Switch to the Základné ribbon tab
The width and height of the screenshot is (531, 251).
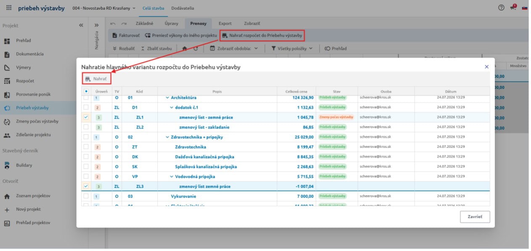tap(145, 24)
